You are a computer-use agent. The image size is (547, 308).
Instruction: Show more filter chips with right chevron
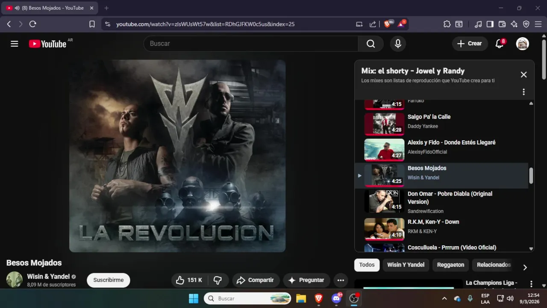point(525,267)
